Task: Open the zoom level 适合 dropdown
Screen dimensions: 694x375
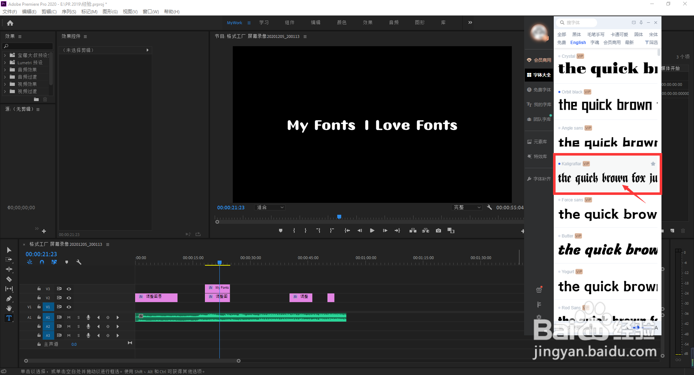Action: pyautogui.click(x=270, y=207)
